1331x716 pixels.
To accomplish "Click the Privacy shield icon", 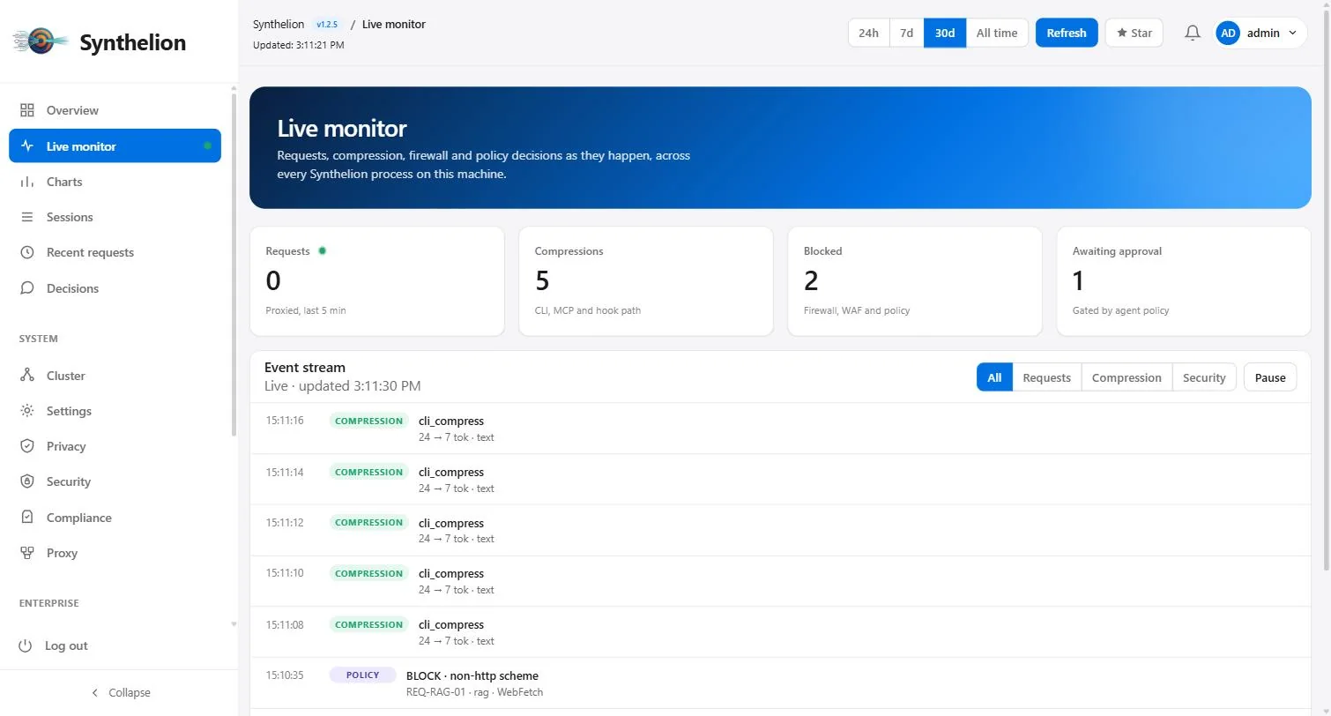I will tap(27, 446).
